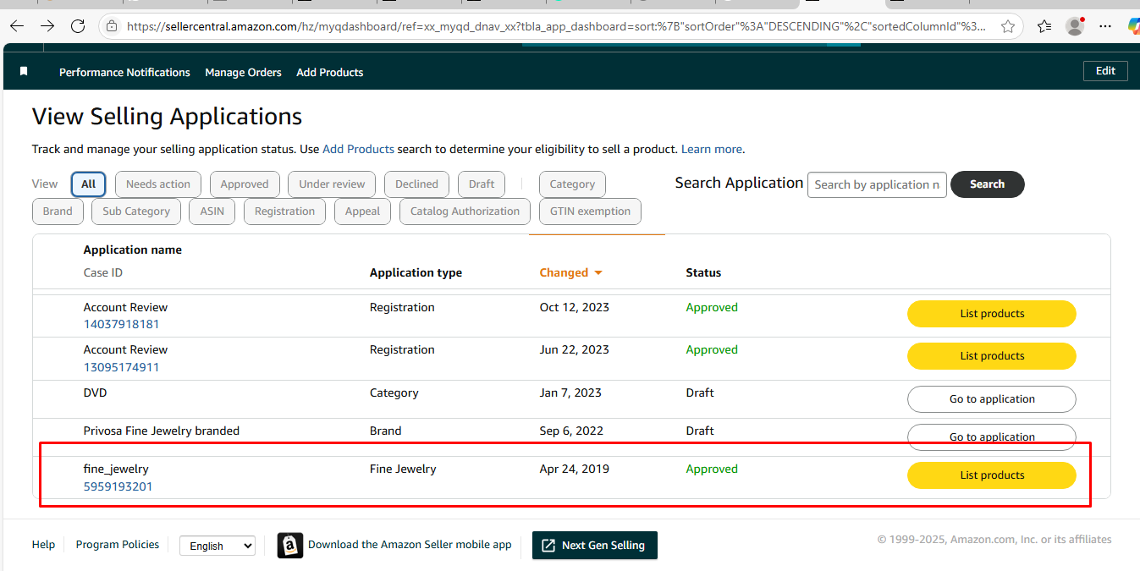Filter by GTIN exemption type
The height and width of the screenshot is (571, 1140).
(590, 211)
